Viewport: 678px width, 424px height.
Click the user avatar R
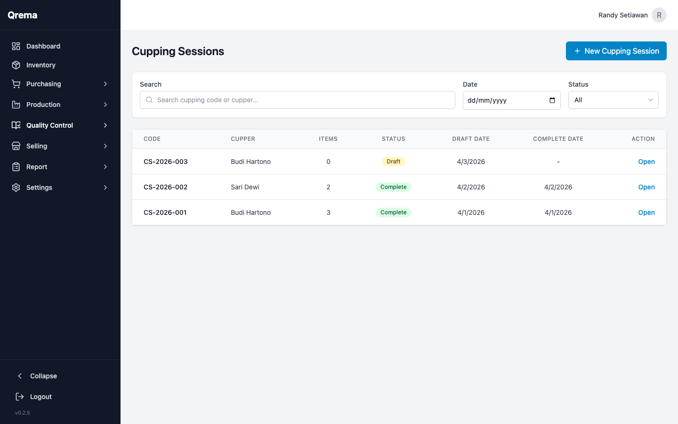tap(659, 15)
